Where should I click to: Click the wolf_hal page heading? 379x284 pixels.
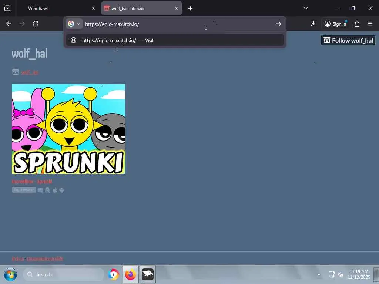coord(30,53)
